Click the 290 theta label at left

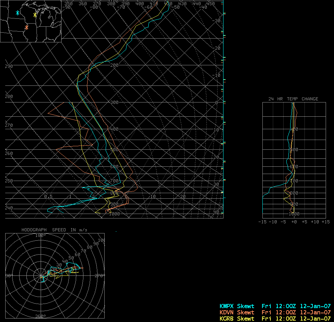pyautogui.click(x=9, y=66)
